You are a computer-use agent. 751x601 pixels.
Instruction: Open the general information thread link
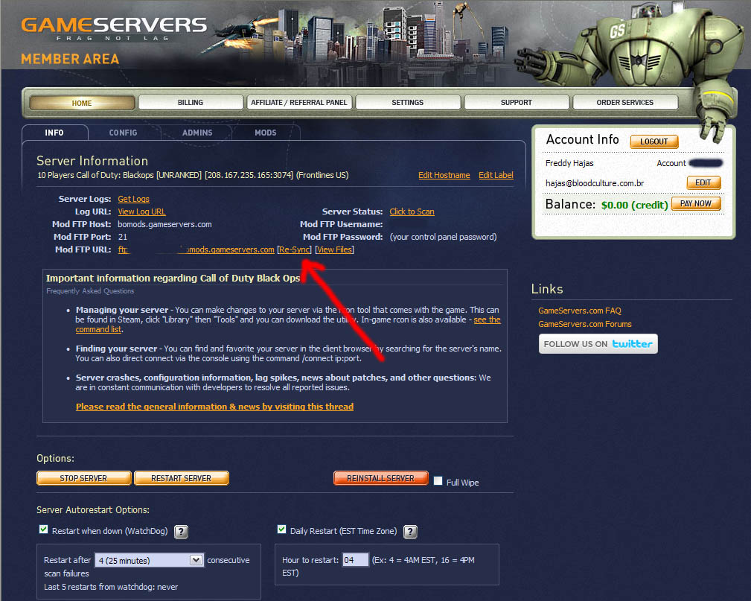[x=214, y=407]
